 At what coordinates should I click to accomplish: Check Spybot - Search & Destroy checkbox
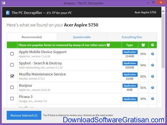(x=12, y=65)
